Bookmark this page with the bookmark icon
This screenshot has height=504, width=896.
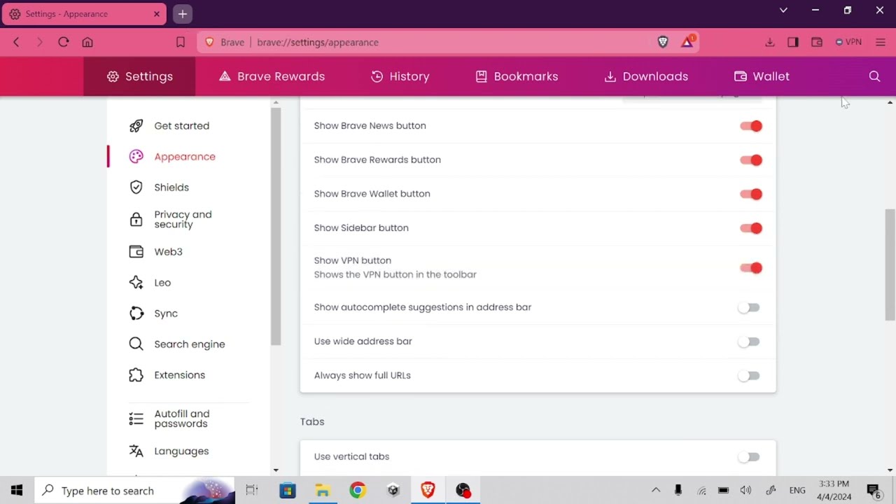pos(180,42)
